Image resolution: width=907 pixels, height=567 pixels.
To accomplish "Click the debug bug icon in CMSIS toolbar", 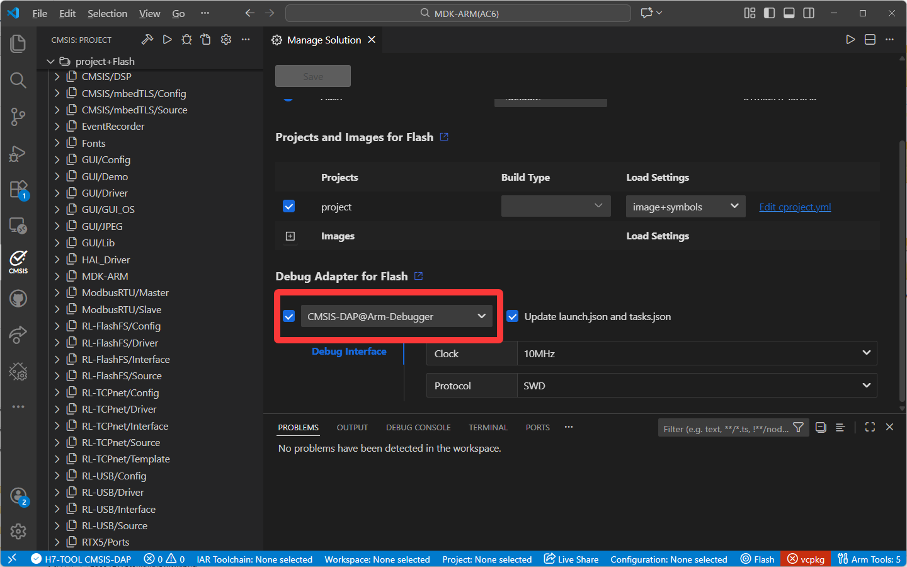I will tap(186, 40).
